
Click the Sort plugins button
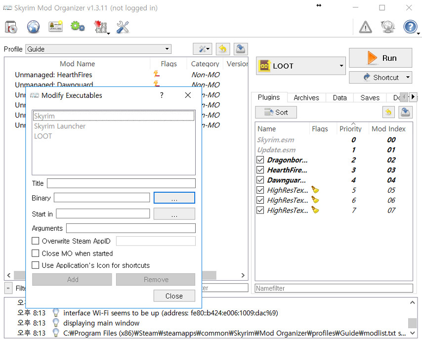pos(276,112)
